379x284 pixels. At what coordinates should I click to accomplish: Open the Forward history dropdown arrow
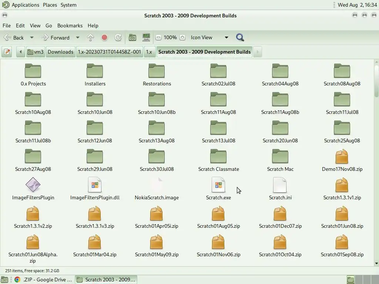pos(78,37)
